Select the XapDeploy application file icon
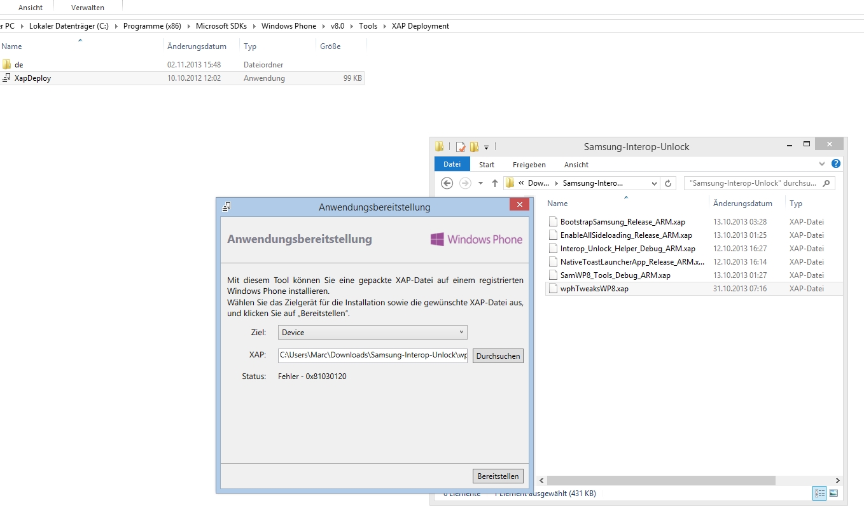The width and height of the screenshot is (864, 519). pyautogui.click(x=6, y=78)
